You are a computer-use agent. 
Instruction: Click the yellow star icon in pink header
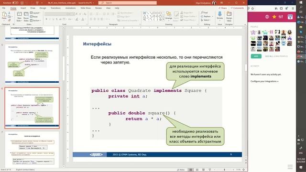(x=274, y=17)
